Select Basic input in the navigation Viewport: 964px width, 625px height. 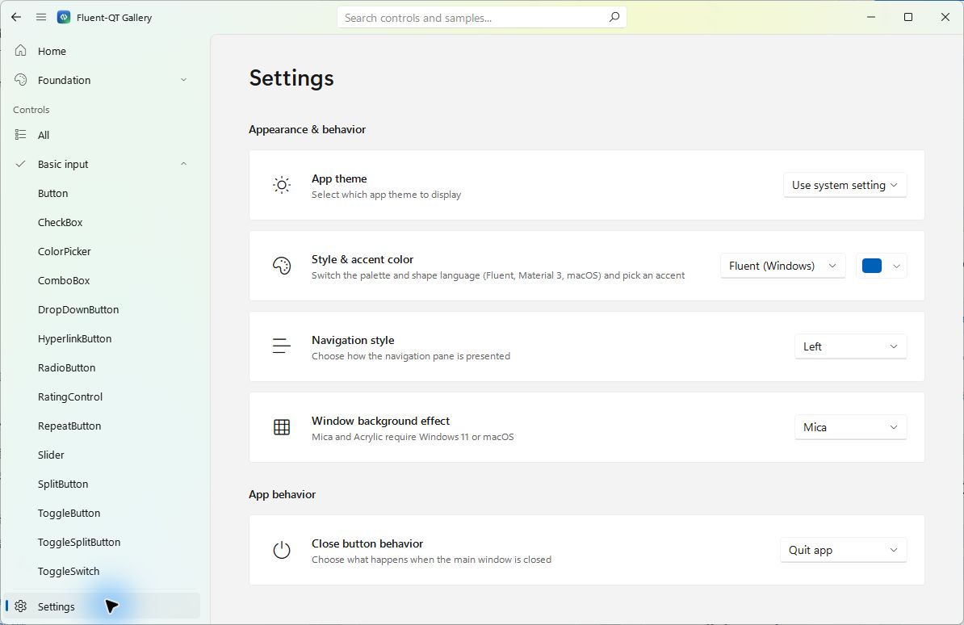102,164
